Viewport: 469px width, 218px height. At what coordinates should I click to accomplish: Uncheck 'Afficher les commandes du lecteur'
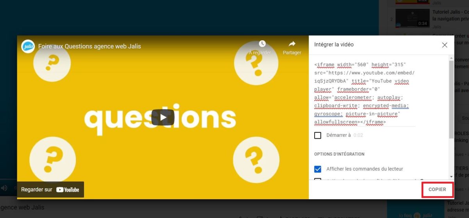click(318, 169)
